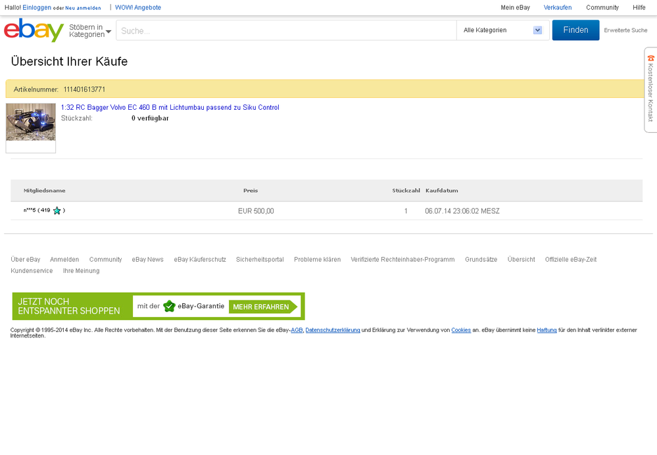Image resolution: width=657 pixels, height=455 pixels.
Task: Click the Neu anmelden link
Action: point(83,8)
